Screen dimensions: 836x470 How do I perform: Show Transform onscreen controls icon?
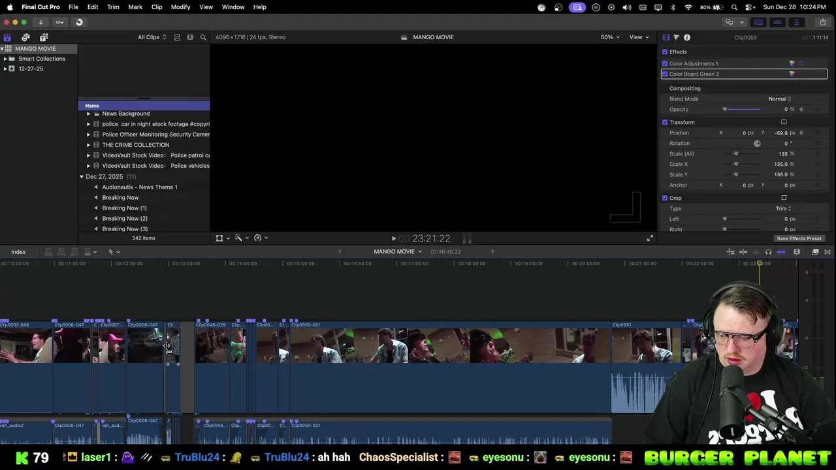click(x=784, y=122)
